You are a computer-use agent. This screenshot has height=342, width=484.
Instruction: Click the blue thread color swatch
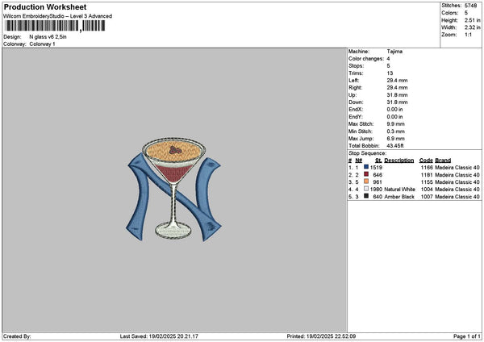click(366, 167)
